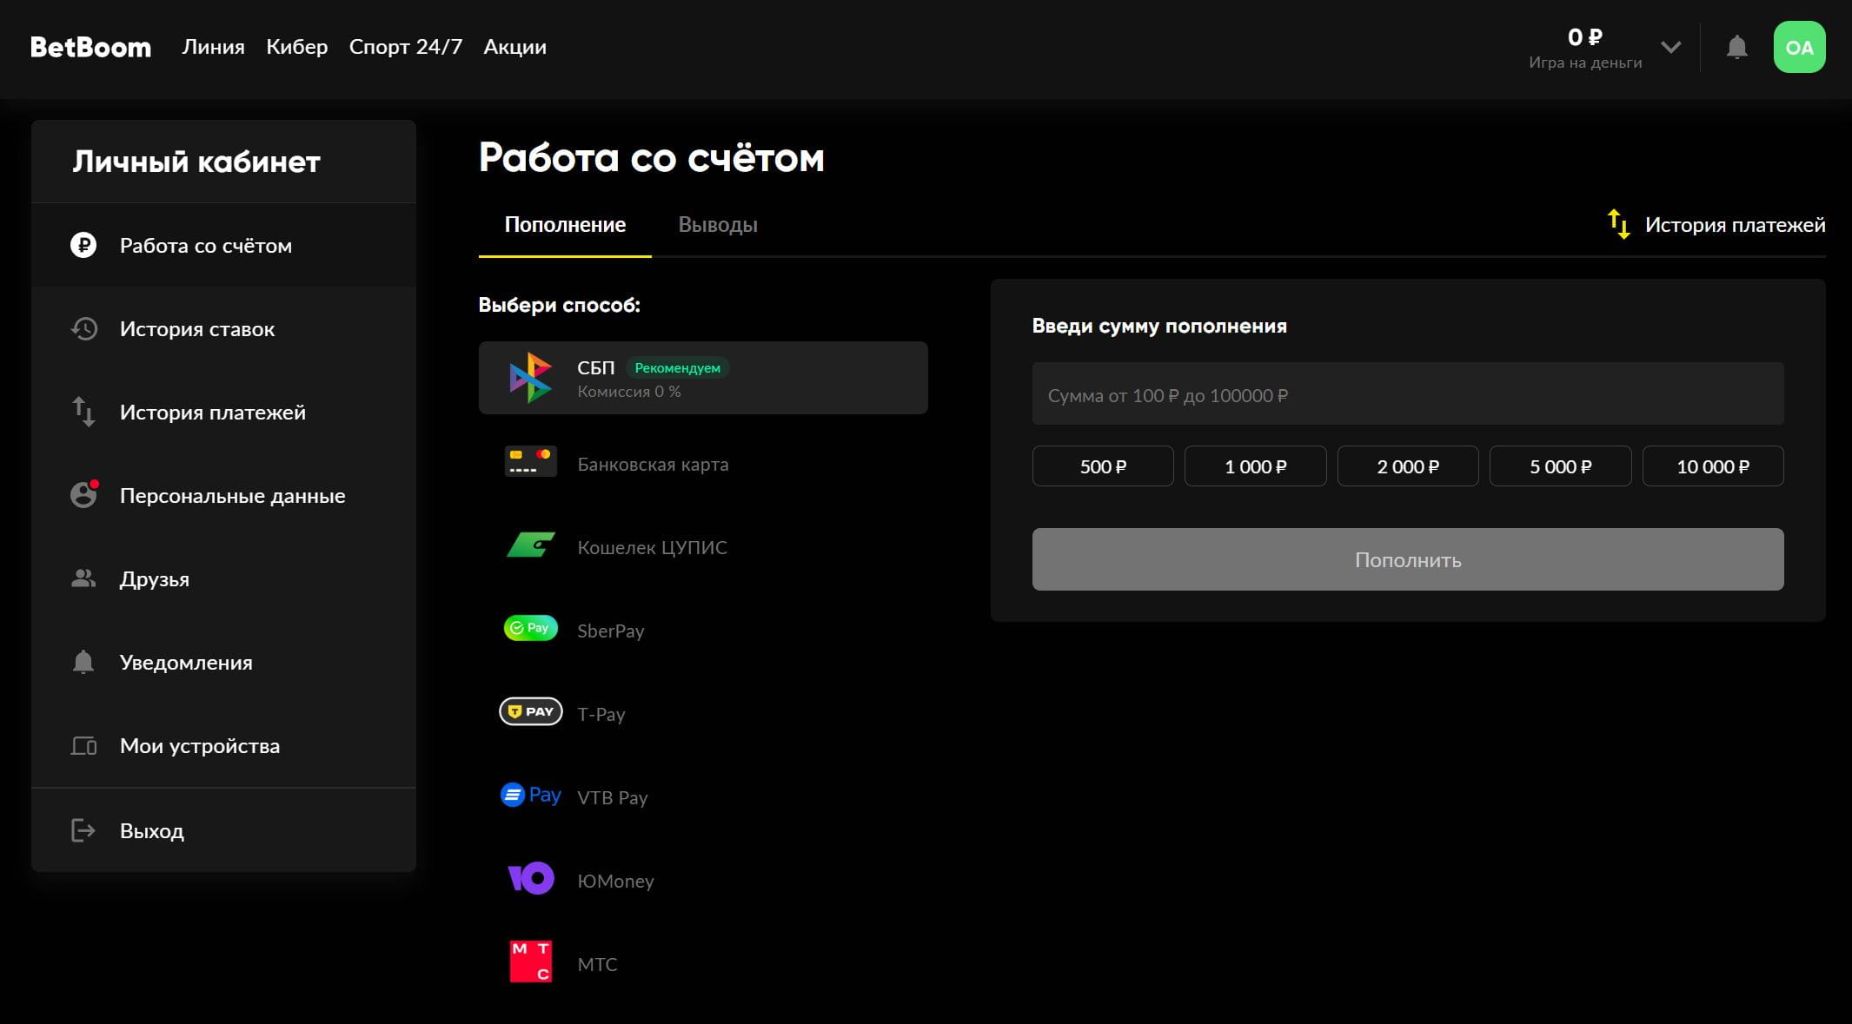Click Выход to log out

click(x=223, y=831)
